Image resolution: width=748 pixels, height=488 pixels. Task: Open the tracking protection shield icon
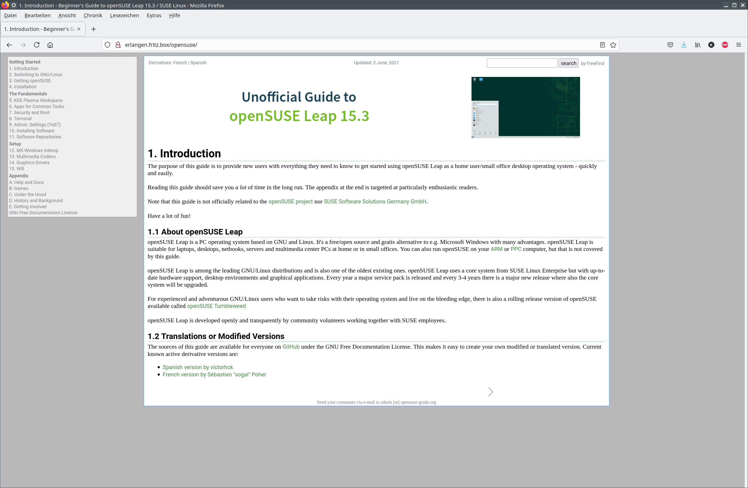coord(108,45)
